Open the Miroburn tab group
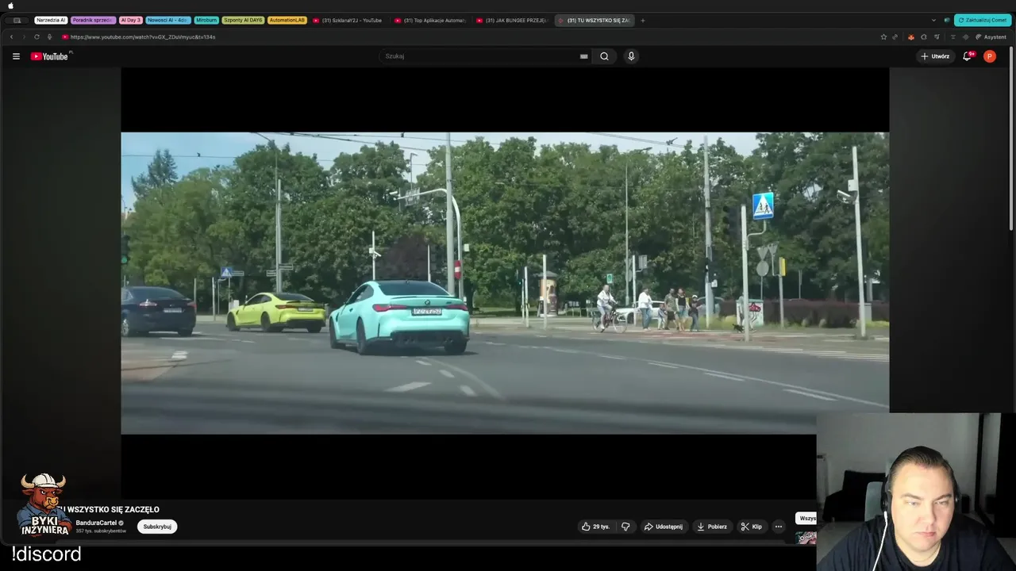This screenshot has width=1016, height=571. click(x=206, y=20)
